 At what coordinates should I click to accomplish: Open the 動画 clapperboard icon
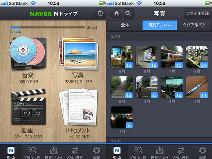click(x=28, y=107)
